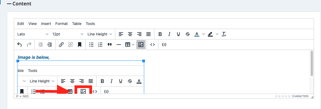
Task: Click the Remove link (broken chain) icon
Action: point(70,45)
